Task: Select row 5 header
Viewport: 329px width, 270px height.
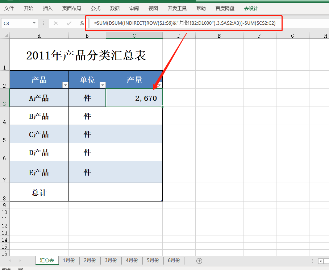Action: coord(5,134)
